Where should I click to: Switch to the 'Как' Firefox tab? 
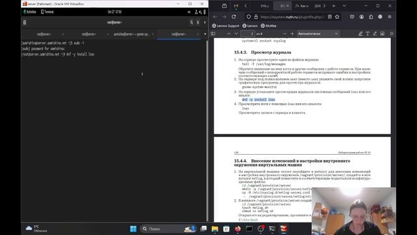click(x=302, y=6)
